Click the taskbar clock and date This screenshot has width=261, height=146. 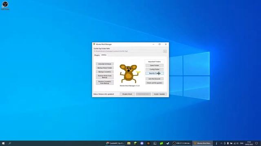coord(249,143)
